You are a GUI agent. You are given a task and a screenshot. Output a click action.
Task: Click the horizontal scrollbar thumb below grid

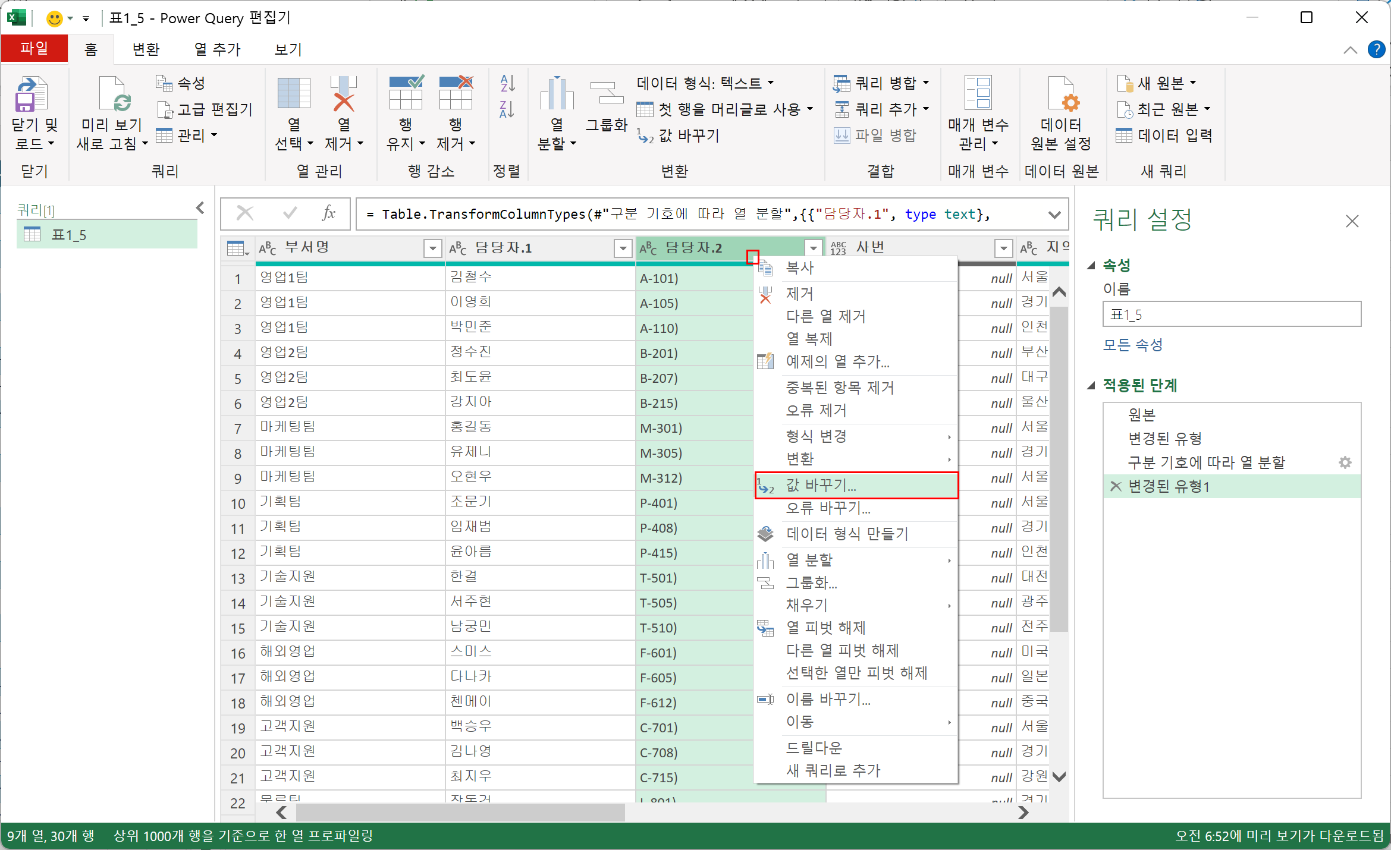point(460,812)
